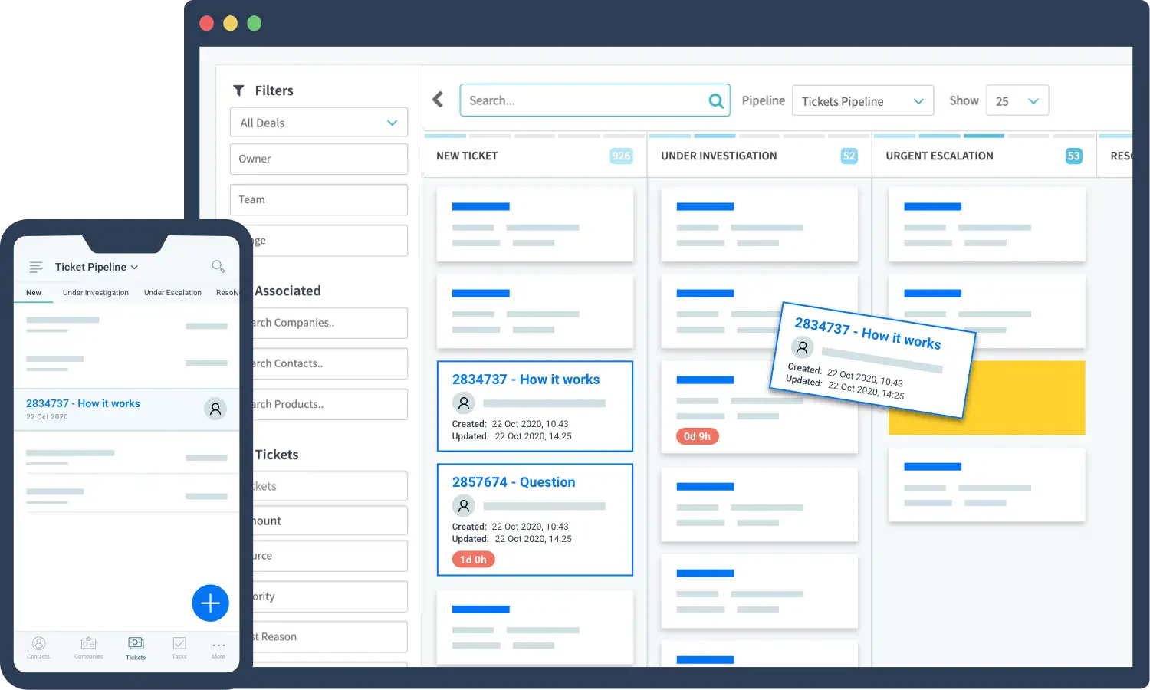The width and height of the screenshot is (1150, 690).
Task: Tap the blue plus add button on mobile
Action: click(210, 603)
